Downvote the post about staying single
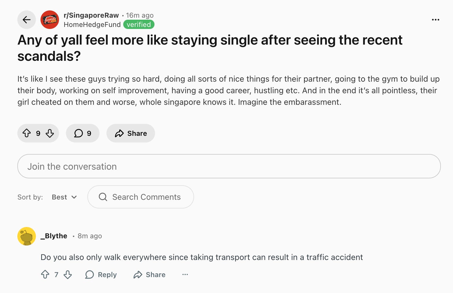Screen dimensions: 453x293 click(50, 133)
